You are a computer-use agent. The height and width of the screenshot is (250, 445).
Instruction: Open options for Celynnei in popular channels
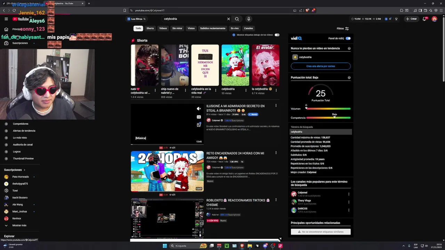tap(349, 194)
